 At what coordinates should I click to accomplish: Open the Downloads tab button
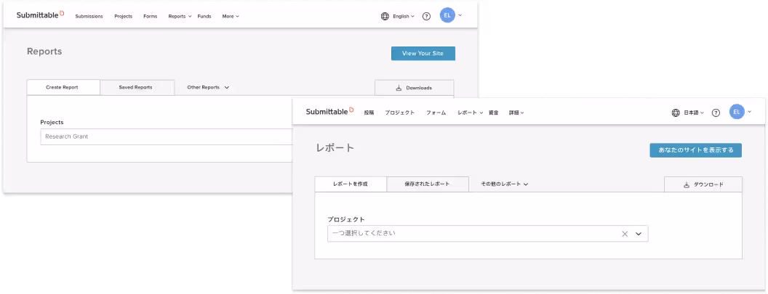pyautogui.click(x=415, y=88)
